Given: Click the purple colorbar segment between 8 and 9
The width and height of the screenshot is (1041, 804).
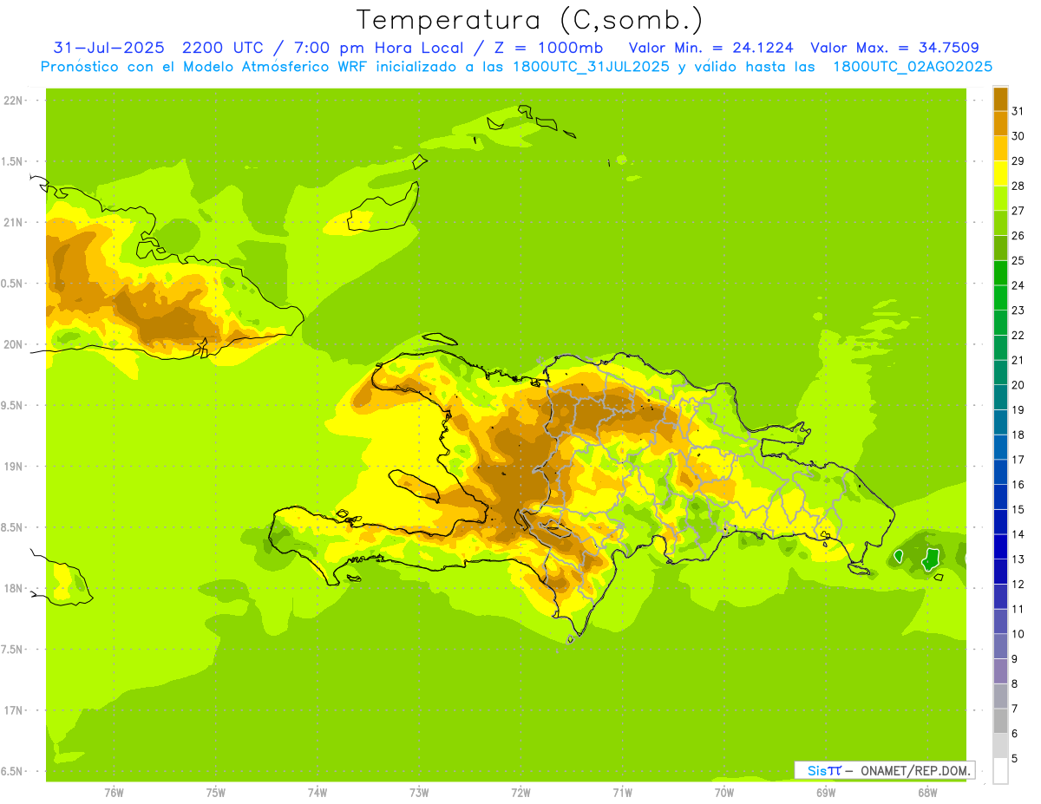Looking at the screenshot, I should pos(1000,671).
